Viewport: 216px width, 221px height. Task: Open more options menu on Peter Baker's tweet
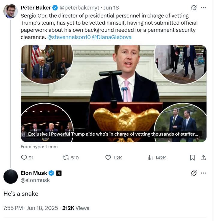(x=203, y=7)
